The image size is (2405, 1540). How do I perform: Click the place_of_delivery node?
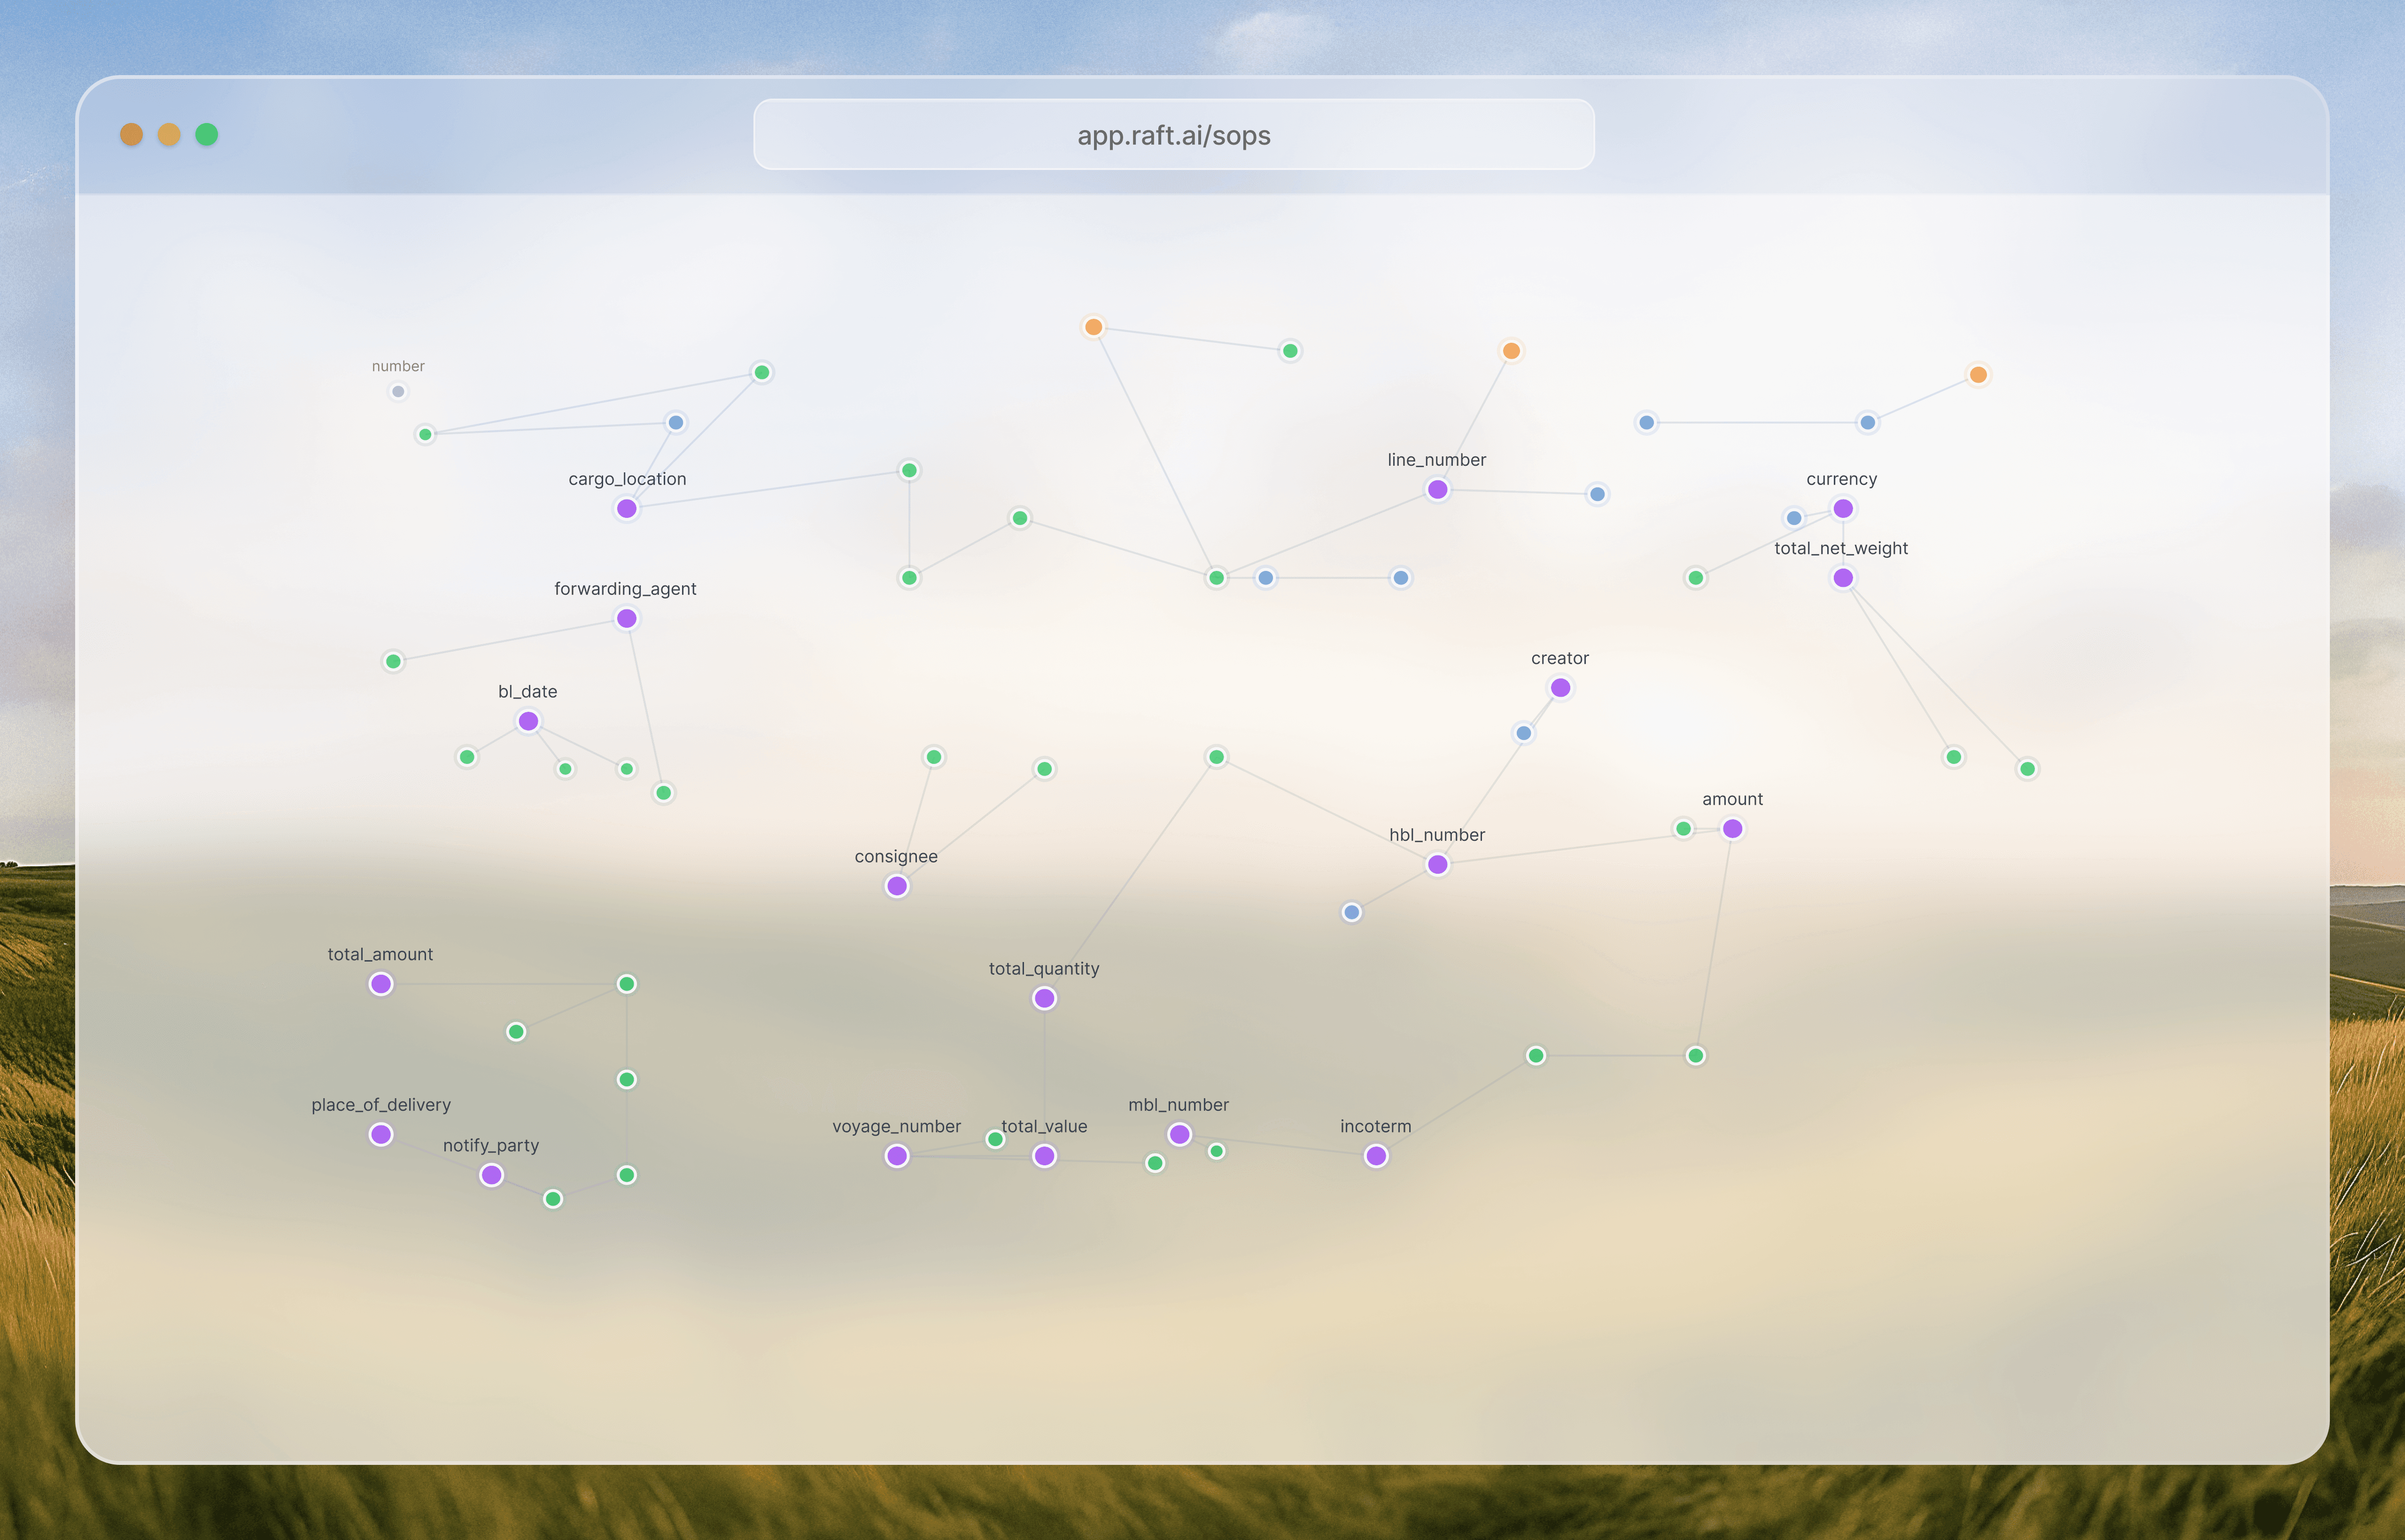381,1135
